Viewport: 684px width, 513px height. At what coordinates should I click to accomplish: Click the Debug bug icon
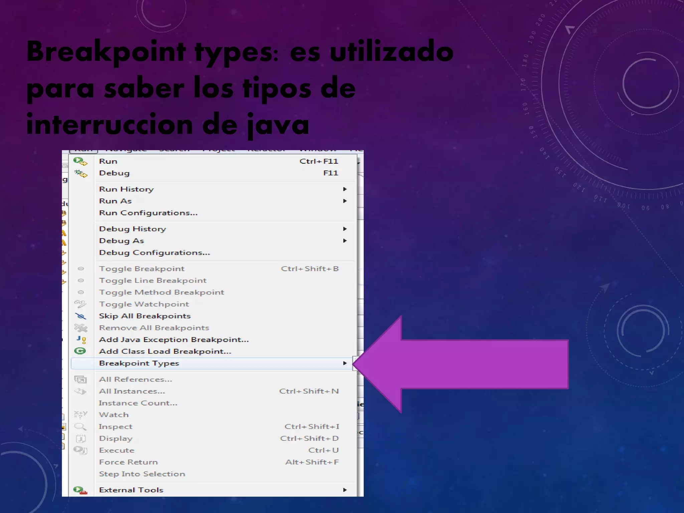pos(80,173)
